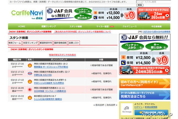The image size is (178, 119).
Task: Click the info icon on the top JAF banner
Action: [x=169, y=19]
